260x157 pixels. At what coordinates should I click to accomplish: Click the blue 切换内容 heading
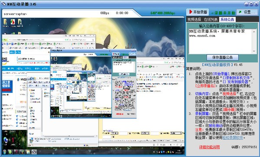[203, 94]
